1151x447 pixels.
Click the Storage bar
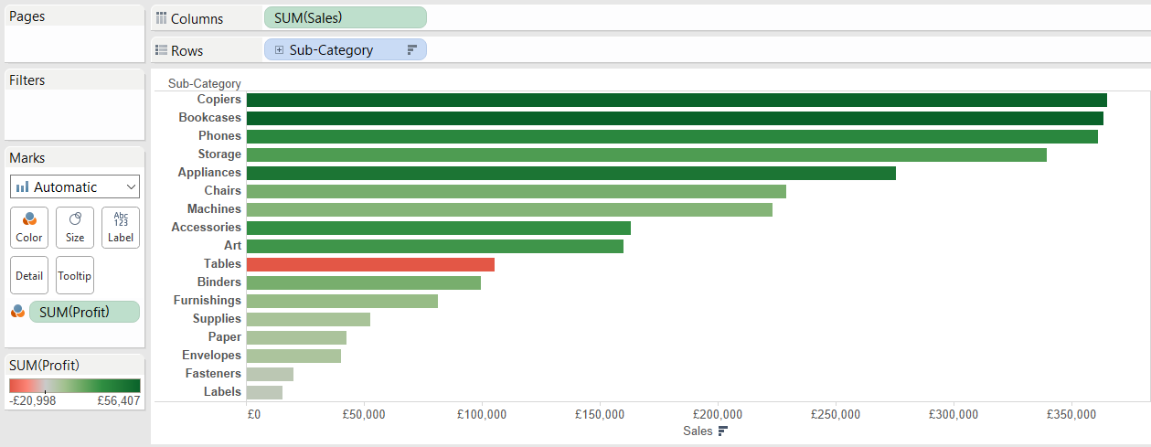[x=646, y=154]
